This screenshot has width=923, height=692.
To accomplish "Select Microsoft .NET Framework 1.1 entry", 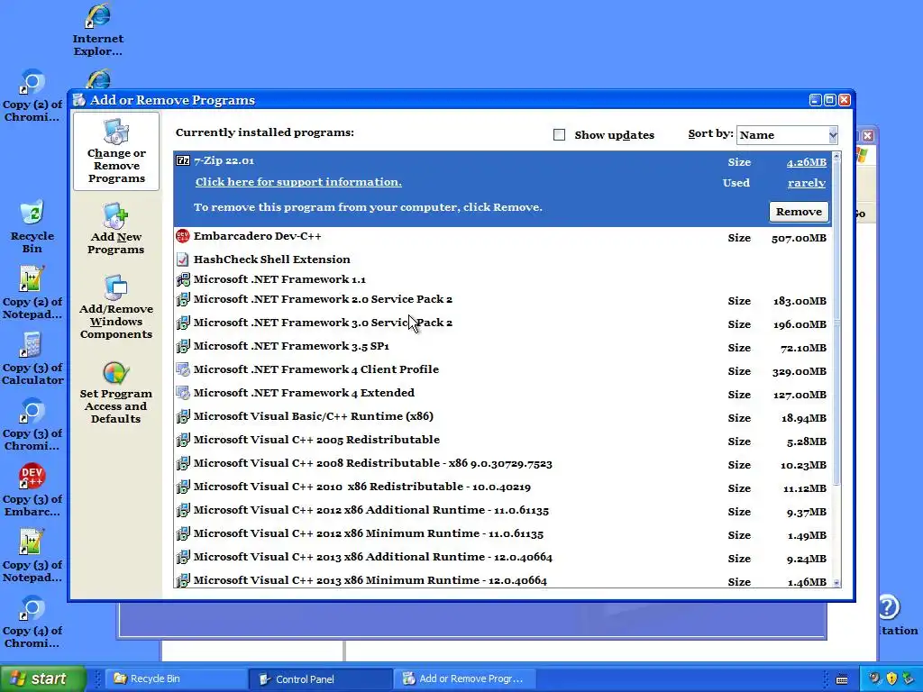I will click(x=502, y=279).
